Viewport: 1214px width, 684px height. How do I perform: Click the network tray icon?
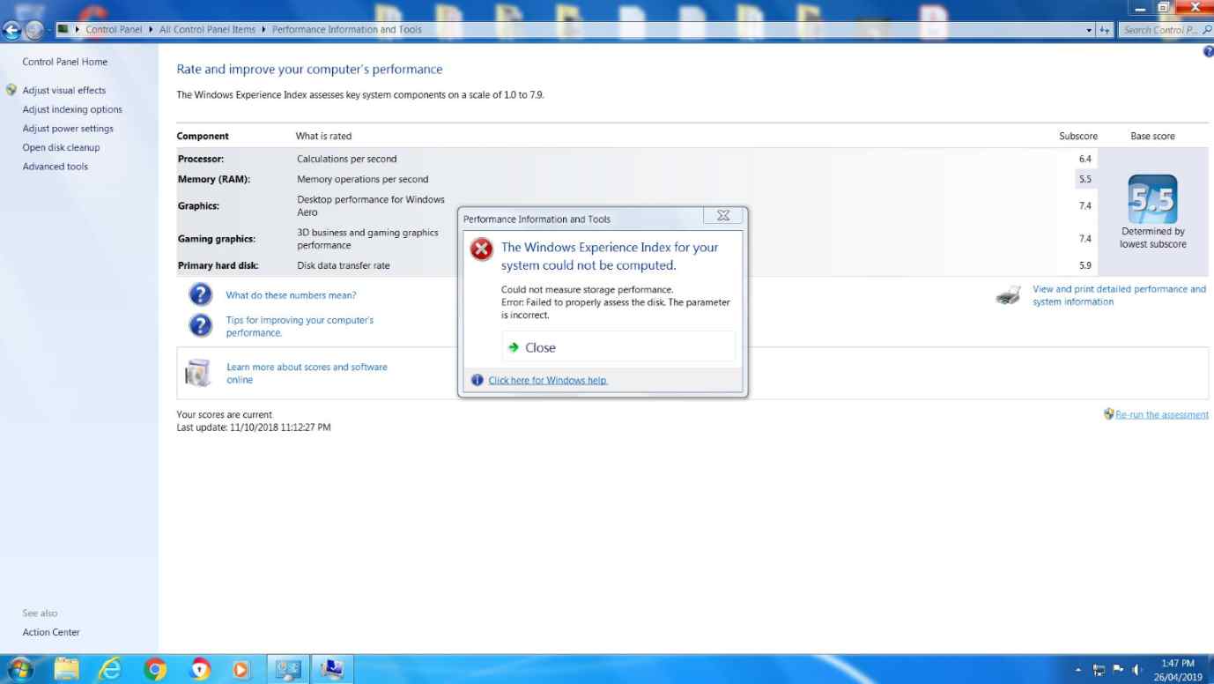(1099, 670)
